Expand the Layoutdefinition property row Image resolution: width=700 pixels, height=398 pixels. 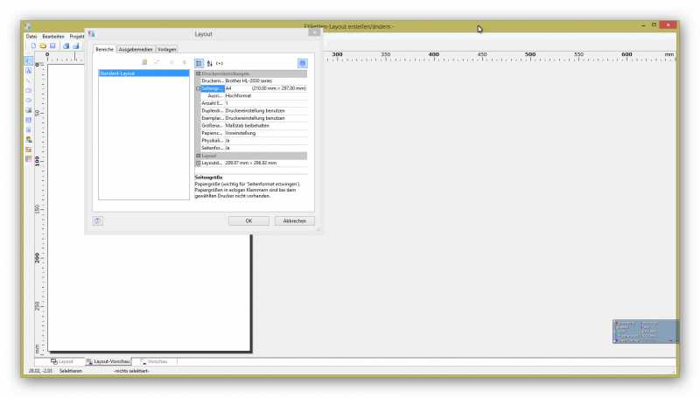pyautogui.click(x=199, y=163)
